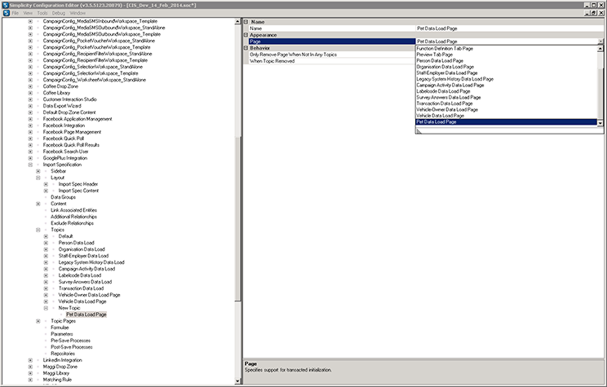The width and height of the screenshot is (607, 387).
Task: Click the dropdown list scroll-up arrow
Action: pos(600,49)
